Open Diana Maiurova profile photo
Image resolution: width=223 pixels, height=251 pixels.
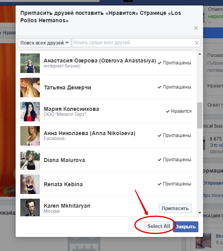coord(30,160)
